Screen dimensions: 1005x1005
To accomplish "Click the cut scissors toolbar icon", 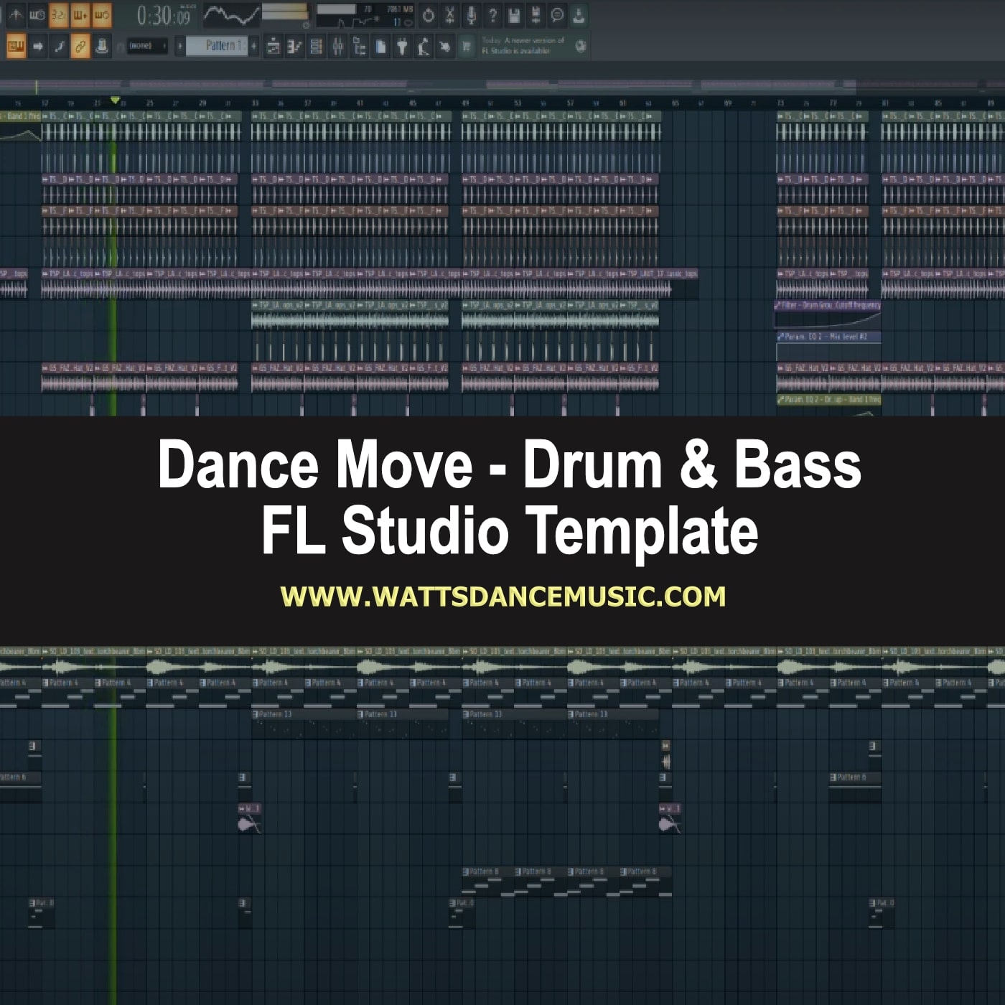I will tap(449, 14).
